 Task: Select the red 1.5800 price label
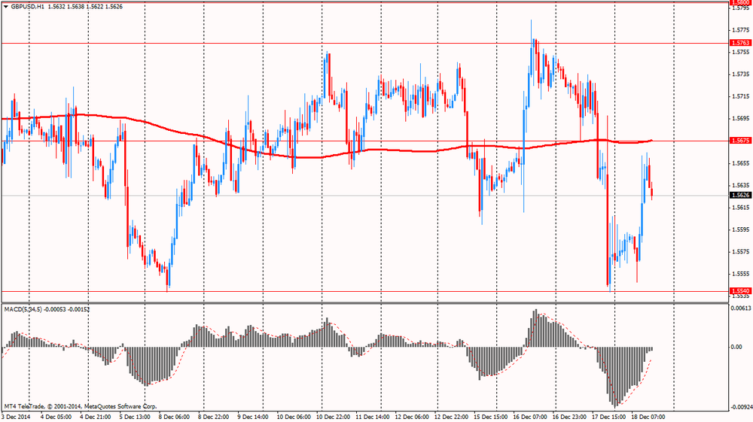pyautogui.click(x=739, y=3)
